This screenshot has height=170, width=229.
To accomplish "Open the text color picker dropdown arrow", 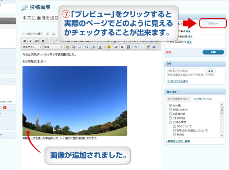I will coord(104,47).
